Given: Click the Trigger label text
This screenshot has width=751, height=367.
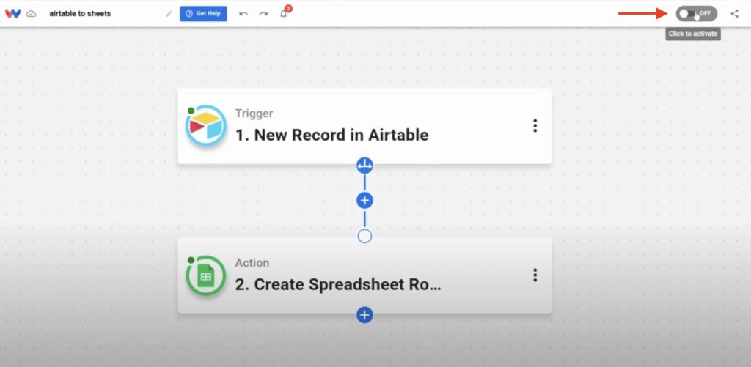Looking at the screenshot, I should click(x=254, y=114).
